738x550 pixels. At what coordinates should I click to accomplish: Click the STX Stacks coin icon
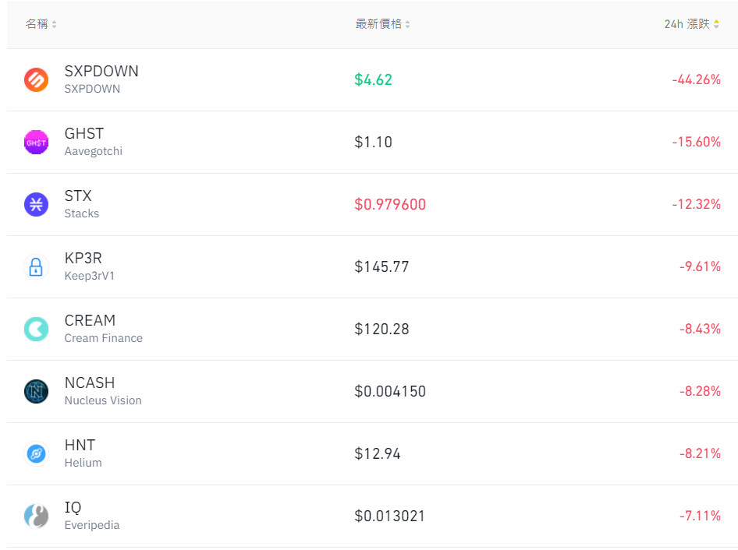click(x=36, y=204)
